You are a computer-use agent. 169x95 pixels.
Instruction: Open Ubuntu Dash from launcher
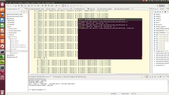point(2,5)
